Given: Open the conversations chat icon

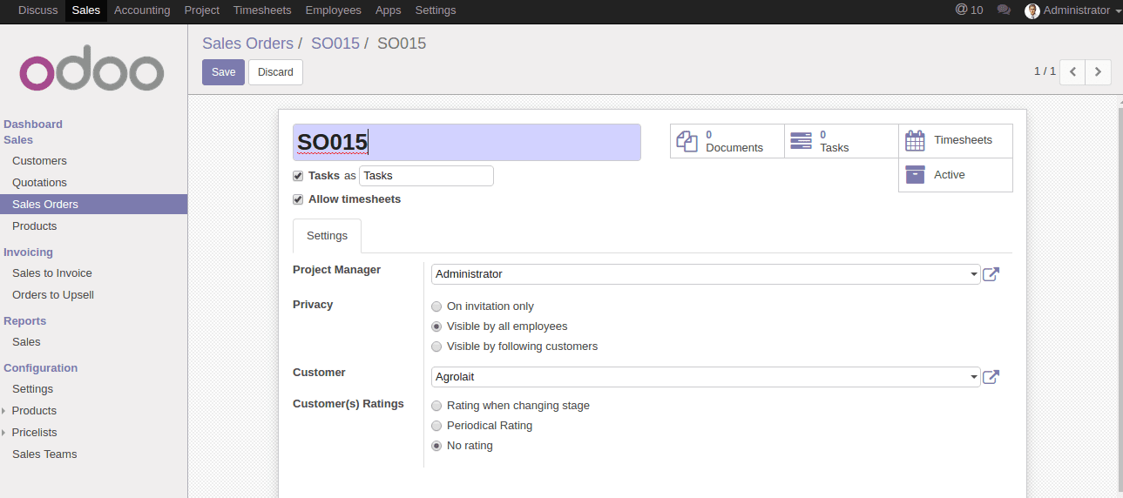Looking at the screenshot, I should 1004,10.
